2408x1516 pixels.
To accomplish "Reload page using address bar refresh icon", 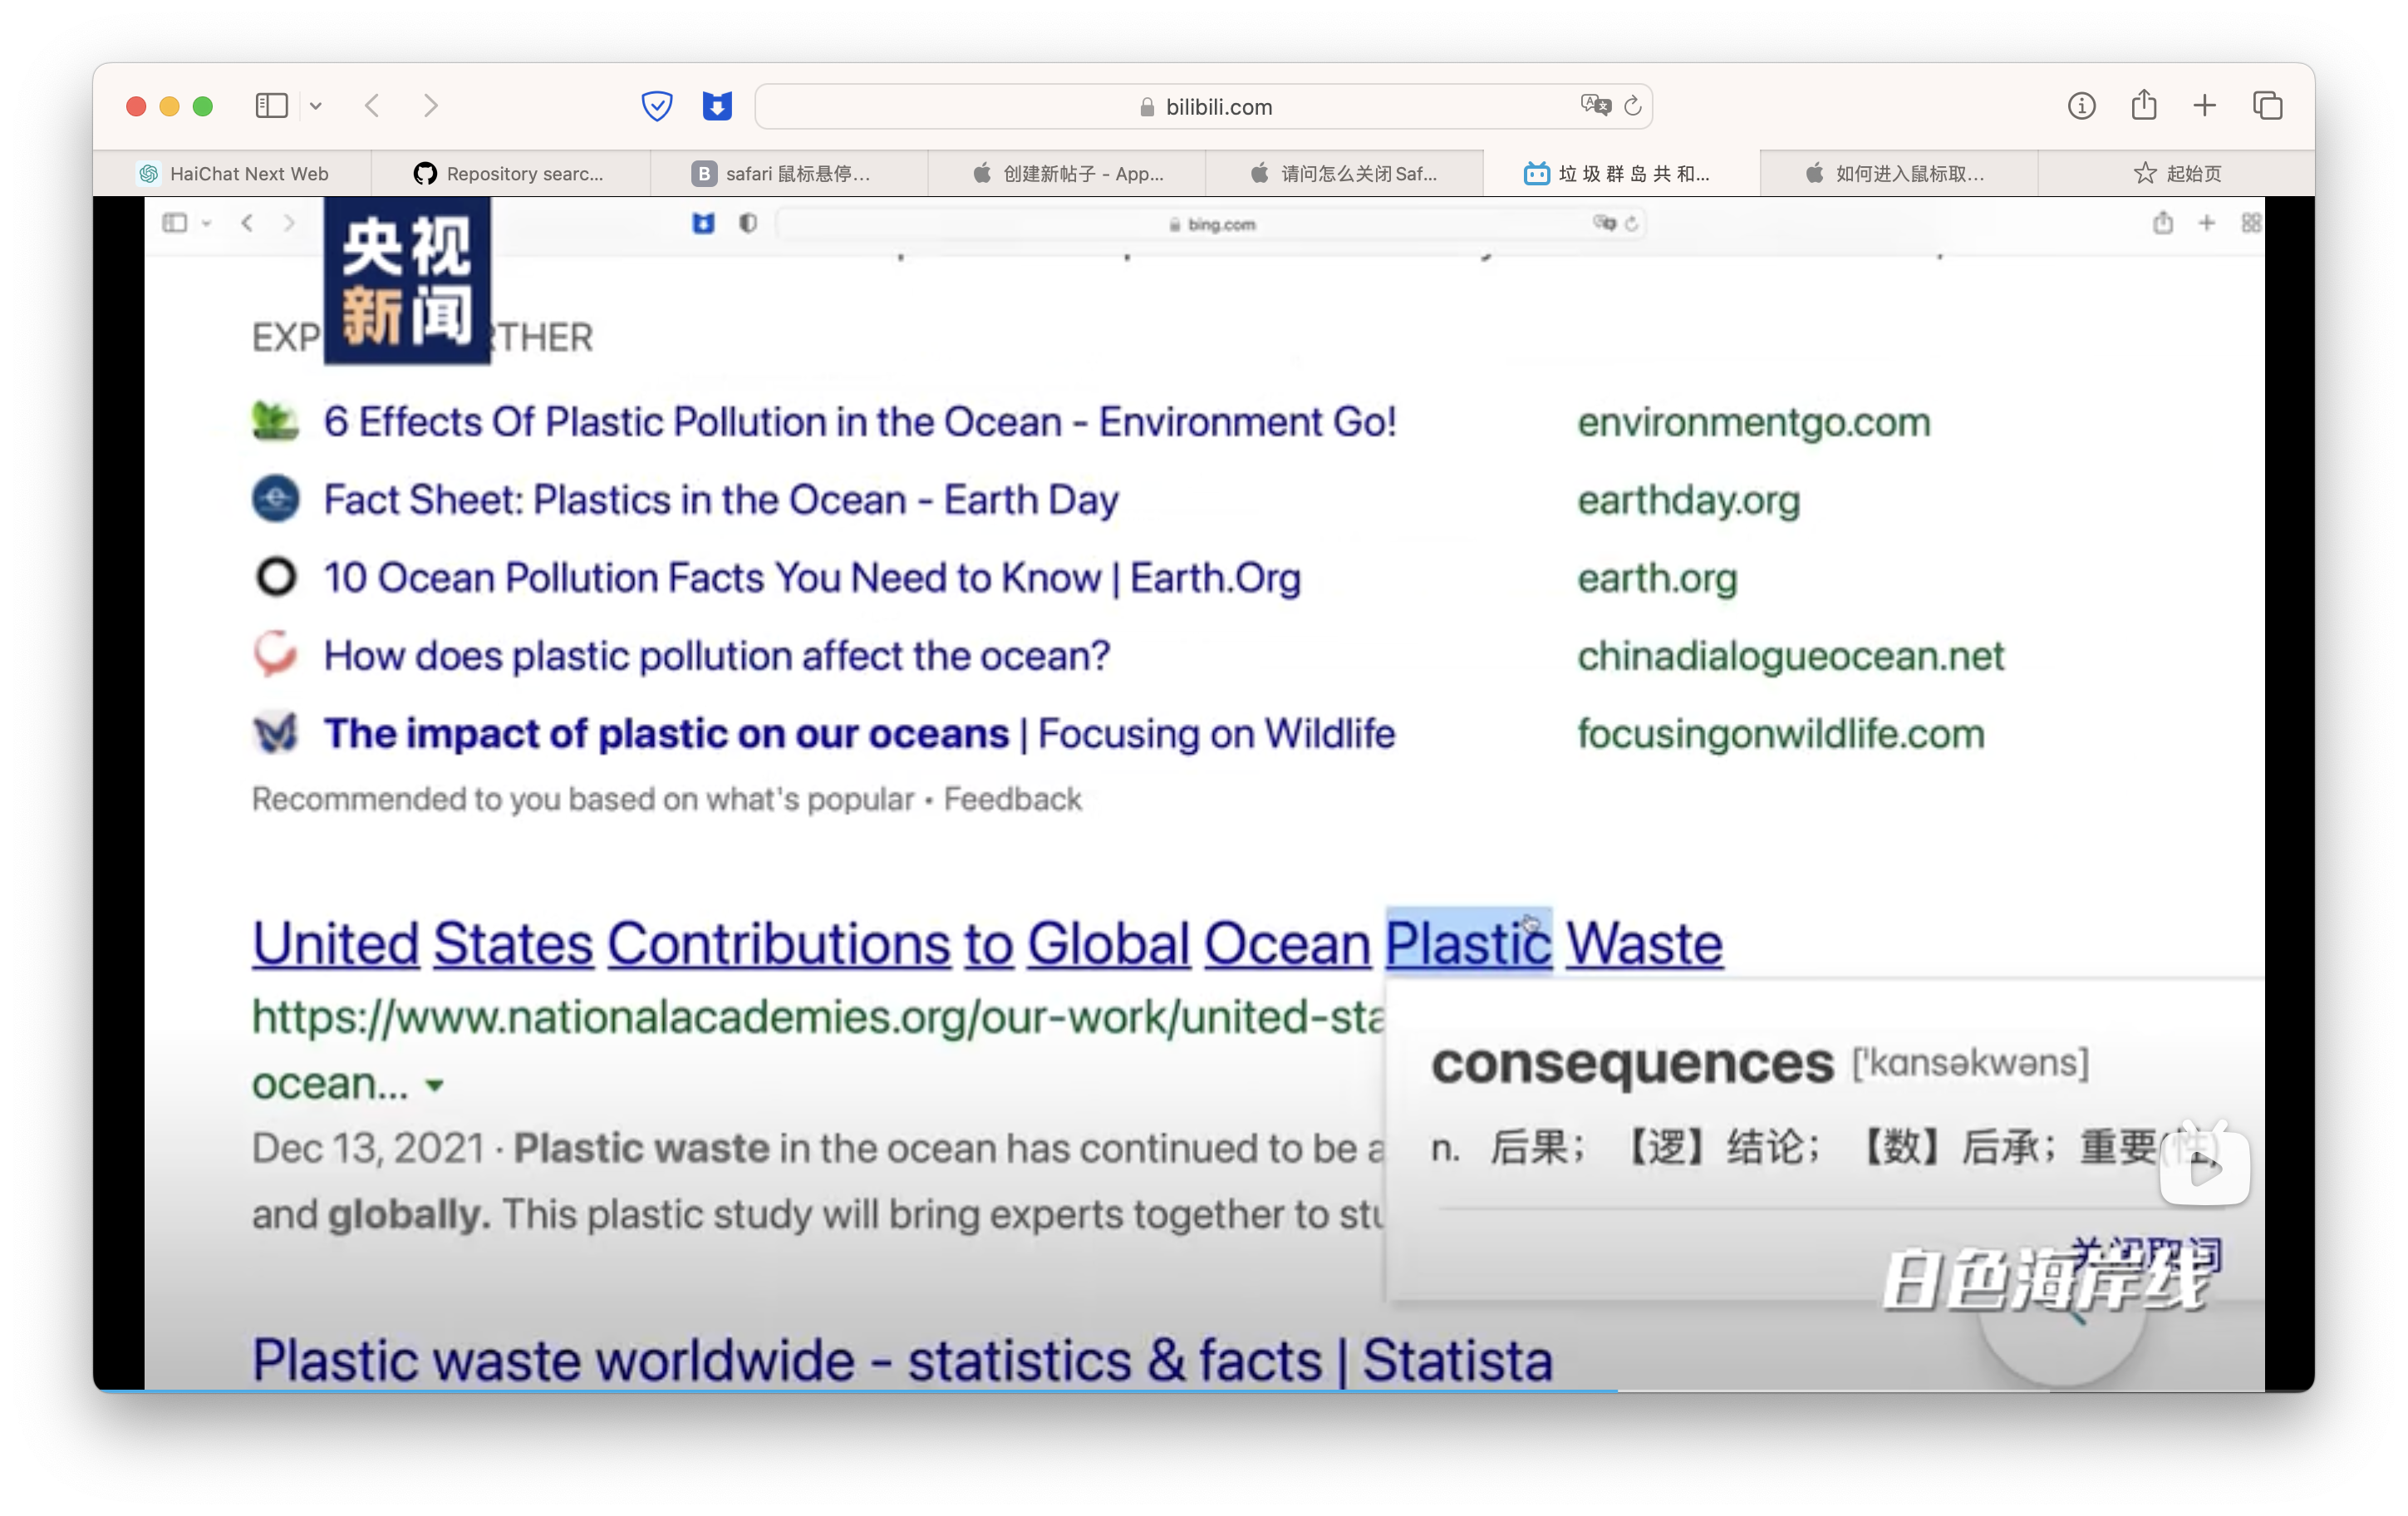I will click(x=1633, y=106).
